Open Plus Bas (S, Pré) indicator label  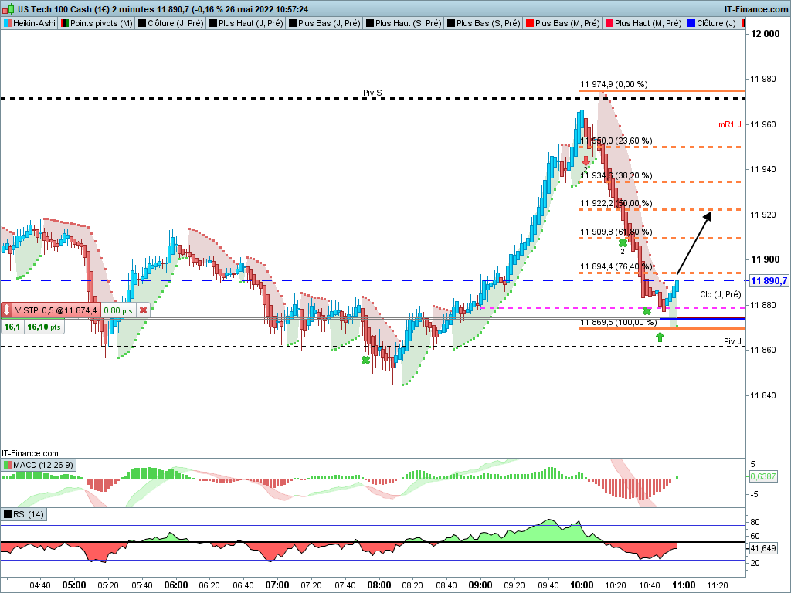488,23
